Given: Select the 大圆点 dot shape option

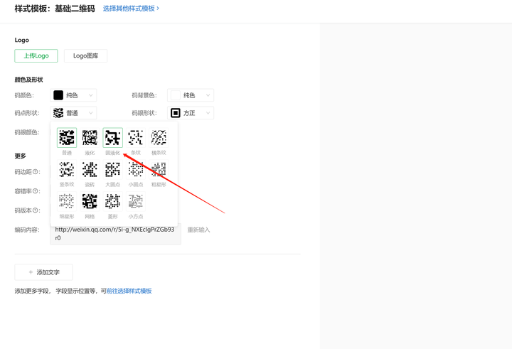Looking at the screenshot, I should [x=112, y=169].
